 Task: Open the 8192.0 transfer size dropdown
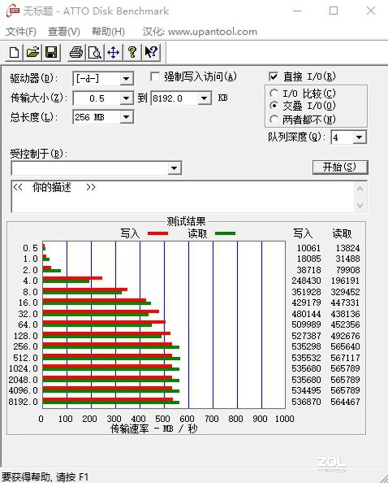[205, 98]
